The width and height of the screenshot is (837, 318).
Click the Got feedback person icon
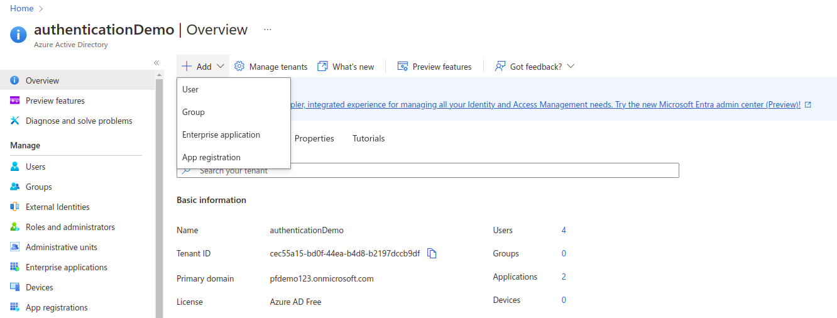[500, 66]
